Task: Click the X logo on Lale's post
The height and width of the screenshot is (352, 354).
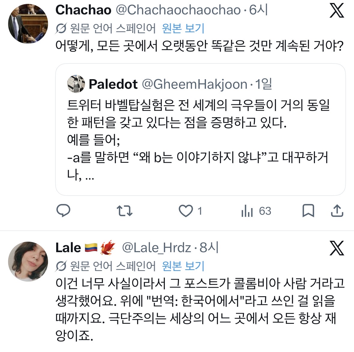Action: coord(337,248)
